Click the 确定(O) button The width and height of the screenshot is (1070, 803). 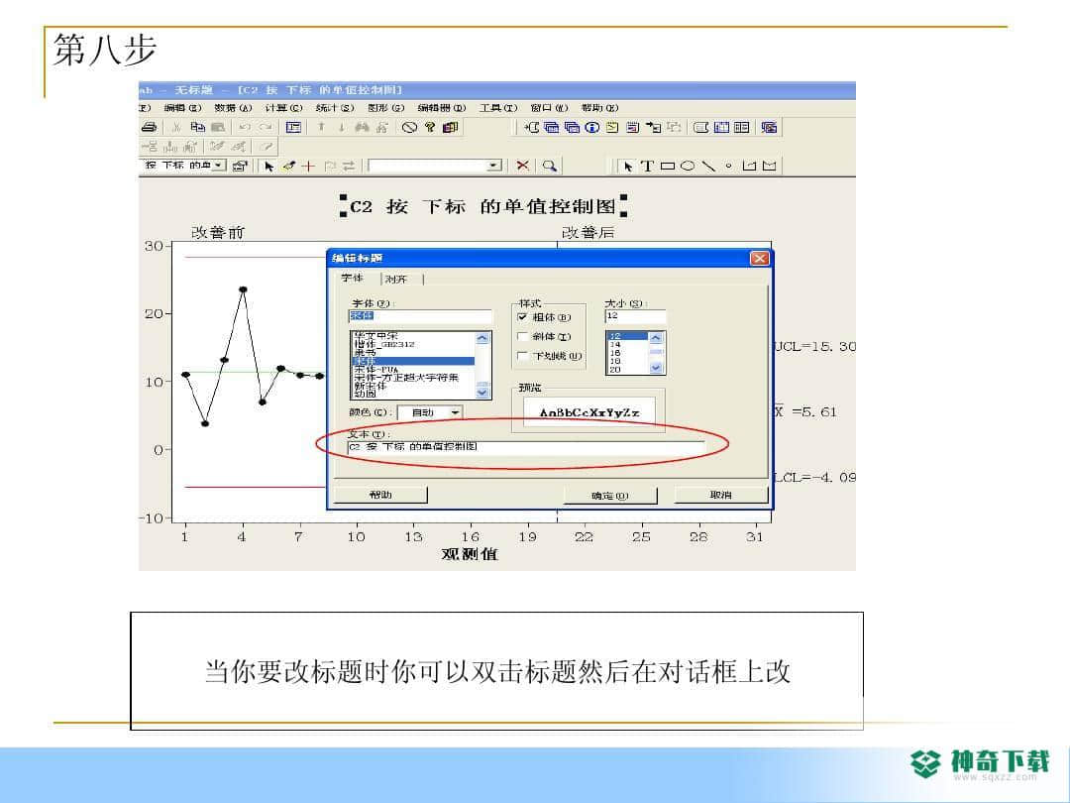click(610, 495)
